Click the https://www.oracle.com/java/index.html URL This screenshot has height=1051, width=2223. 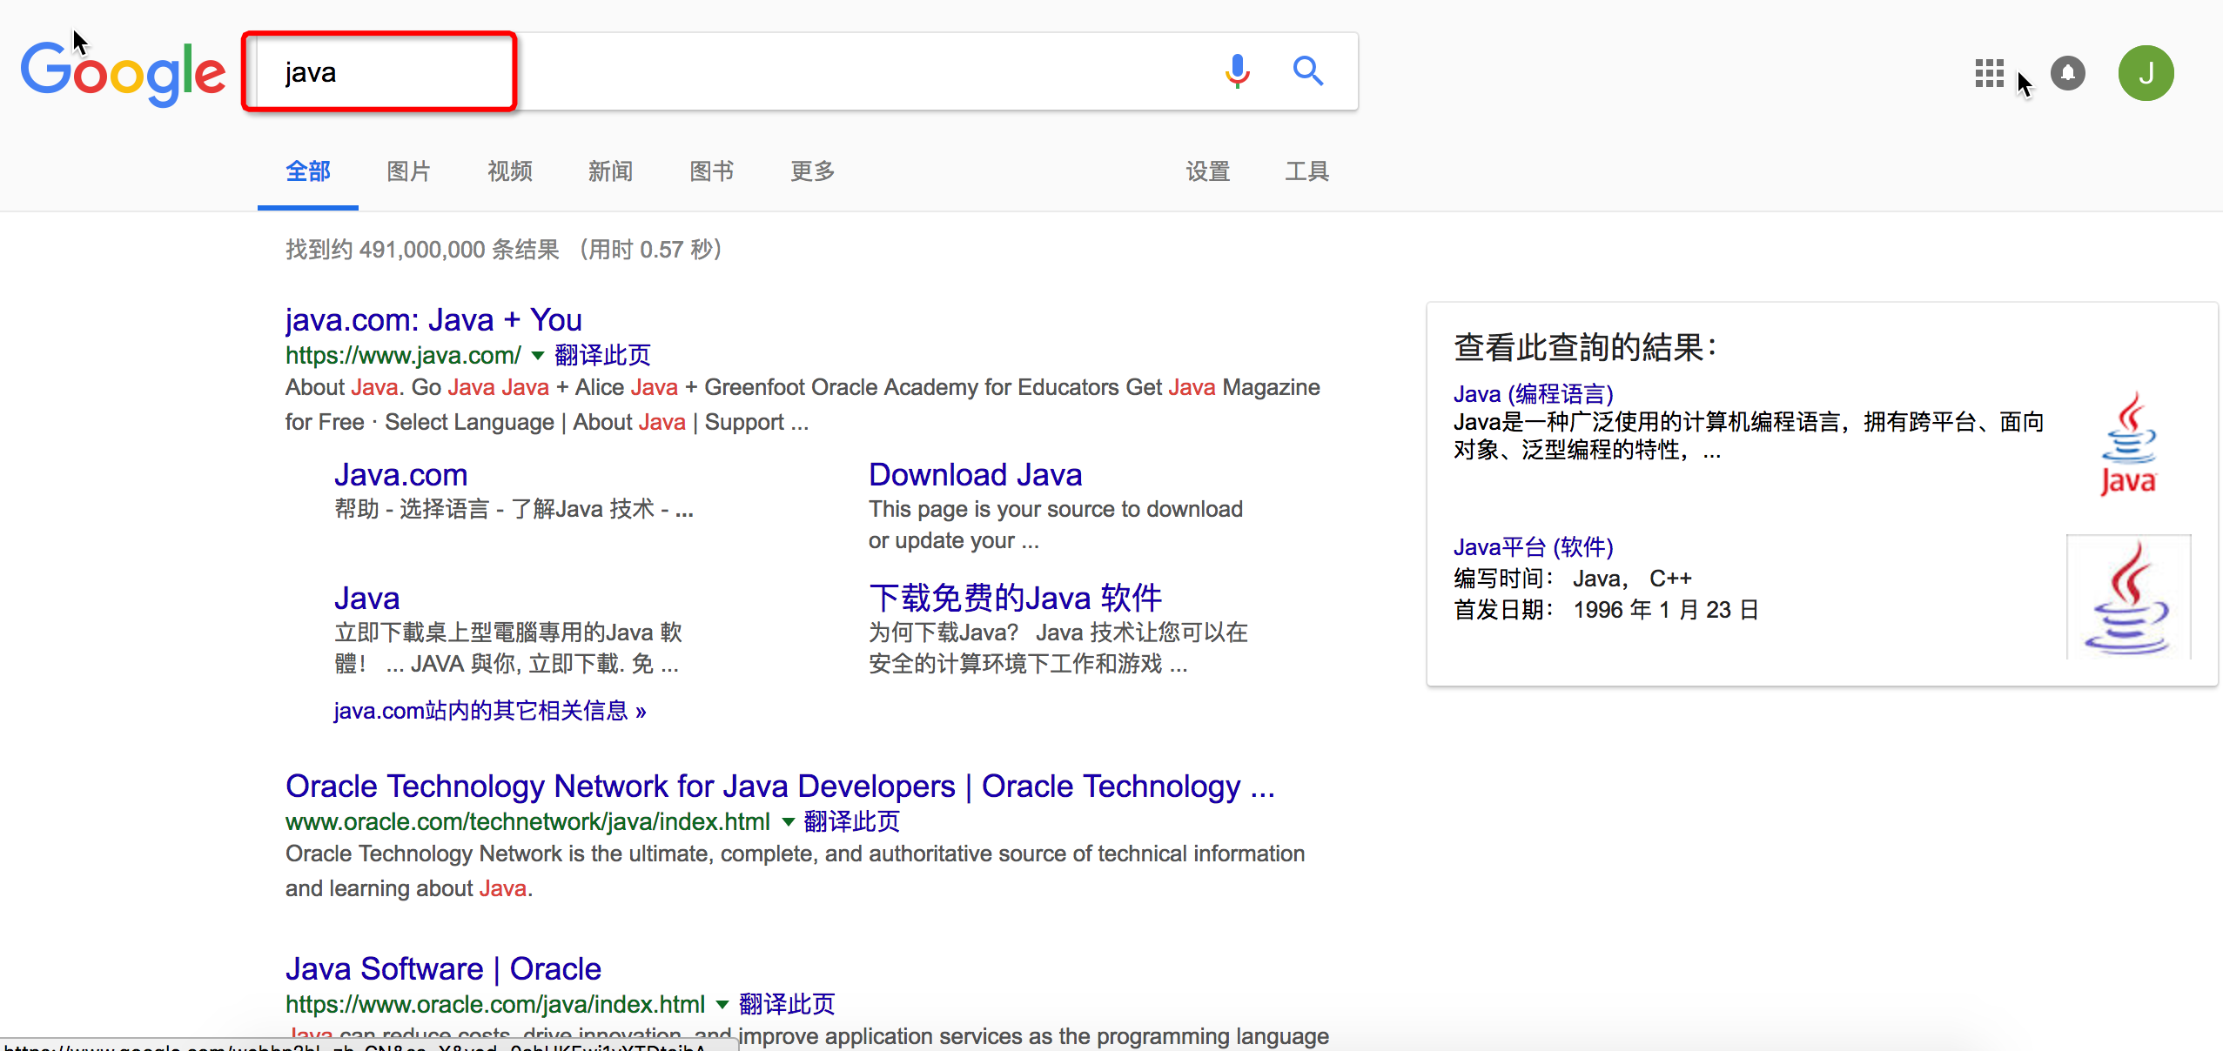click(x=495, y=1004)
